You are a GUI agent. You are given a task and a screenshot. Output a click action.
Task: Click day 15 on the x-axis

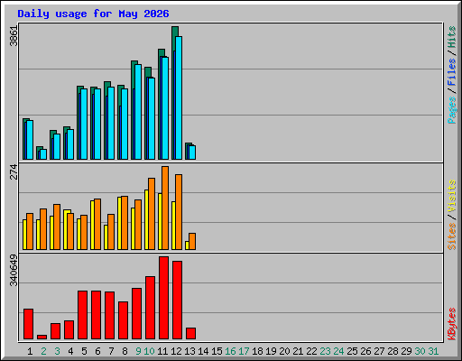(217, 351)
